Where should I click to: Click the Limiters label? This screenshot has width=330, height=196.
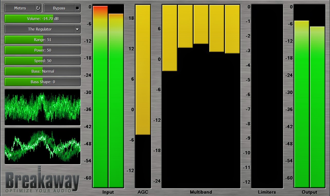(x=267, y=192)
